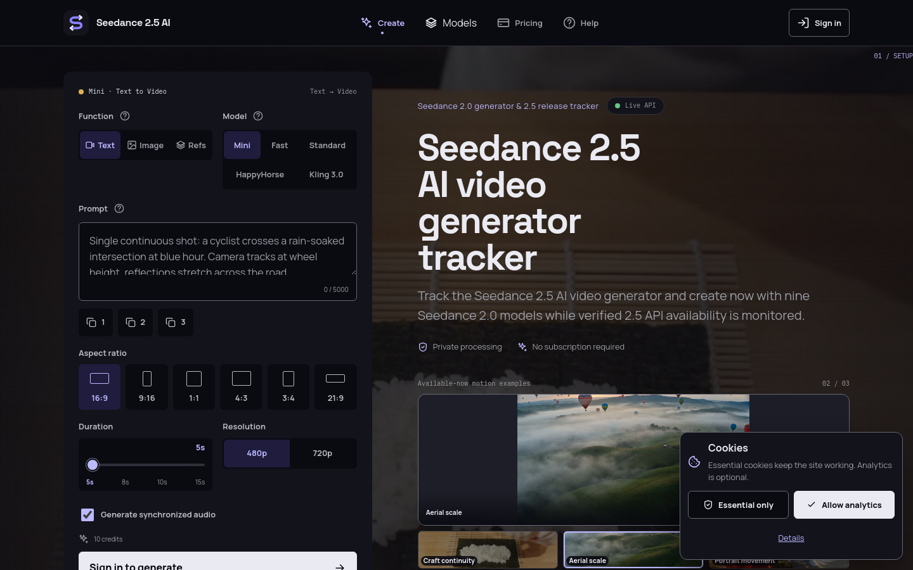Choose the HappyHorse model

pos(260,174)
